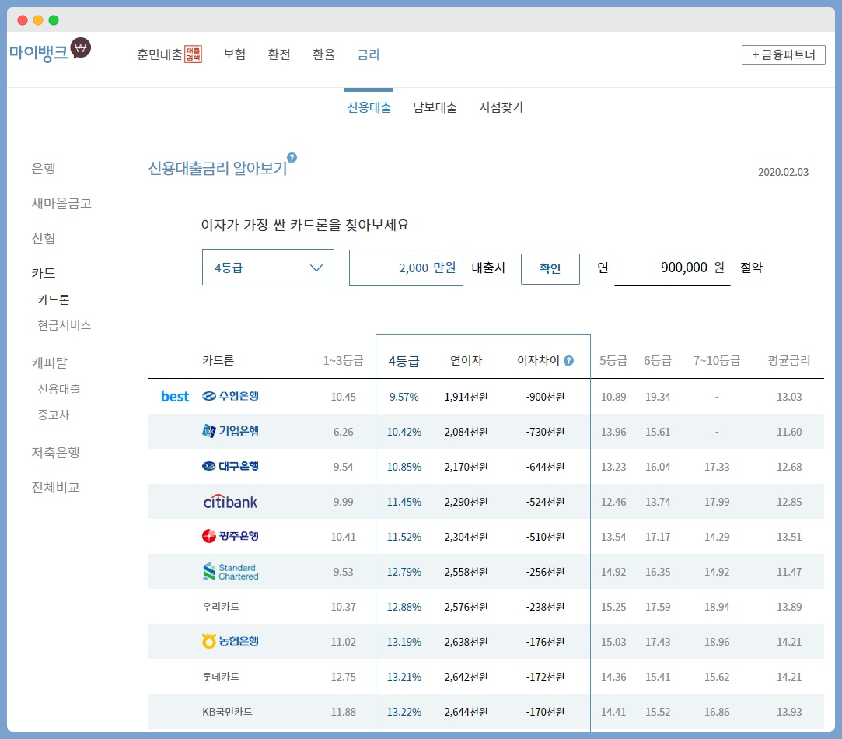Click the 연이자 column header

[x=466, y=361]
